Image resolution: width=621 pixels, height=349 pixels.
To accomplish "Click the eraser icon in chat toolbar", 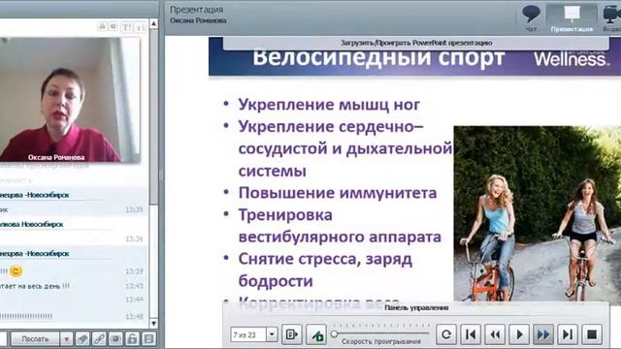I will pyautogui.click(x=82, y=339).
